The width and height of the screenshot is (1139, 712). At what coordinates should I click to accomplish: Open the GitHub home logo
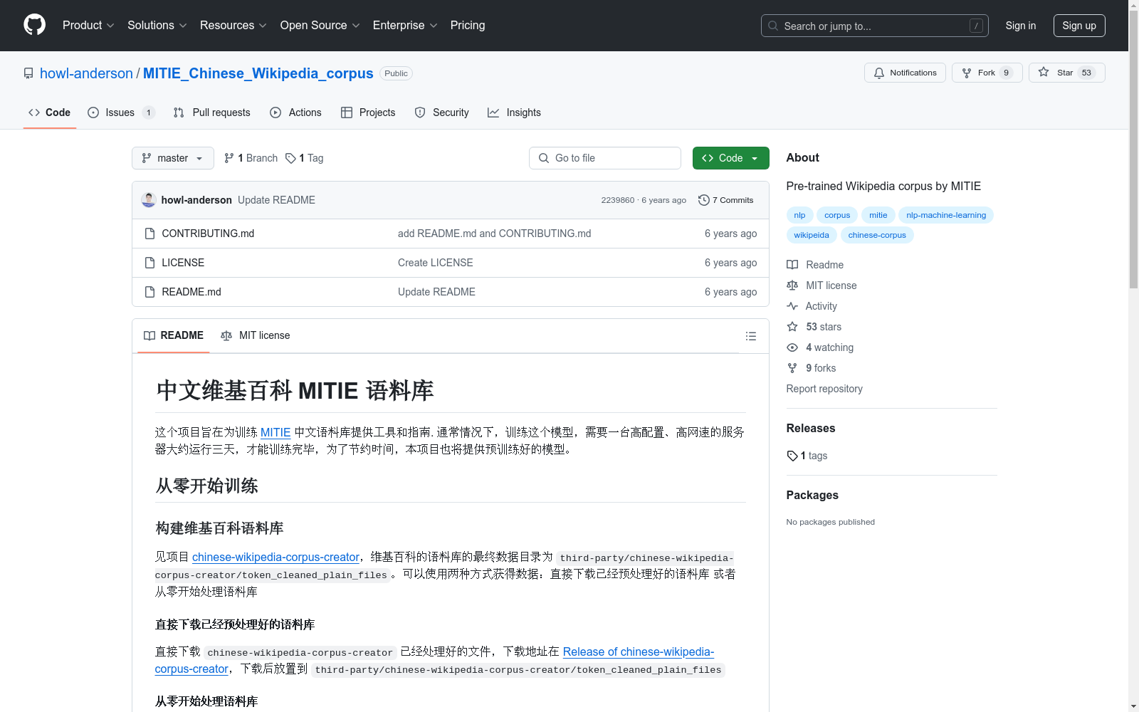coord(34,25)
